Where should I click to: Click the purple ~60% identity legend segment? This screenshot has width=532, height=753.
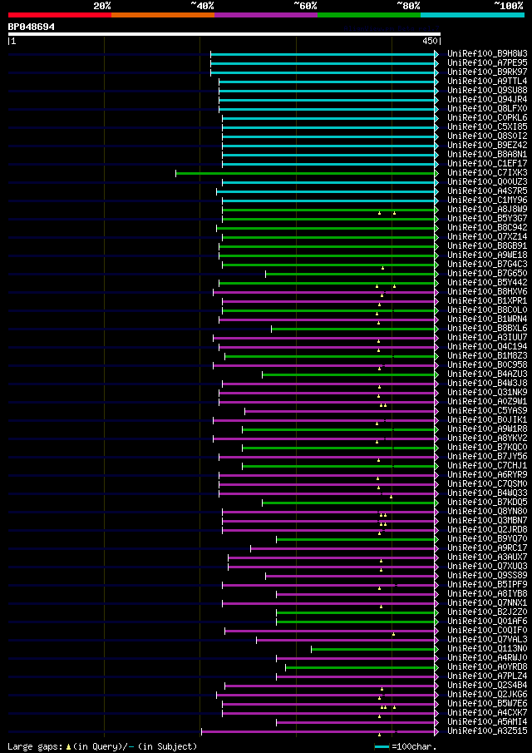coord(266,15)
